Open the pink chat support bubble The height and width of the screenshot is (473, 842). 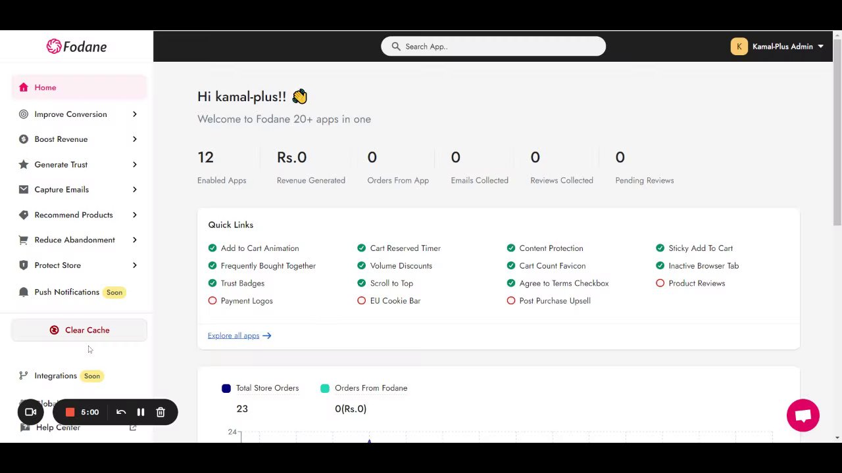803,415
